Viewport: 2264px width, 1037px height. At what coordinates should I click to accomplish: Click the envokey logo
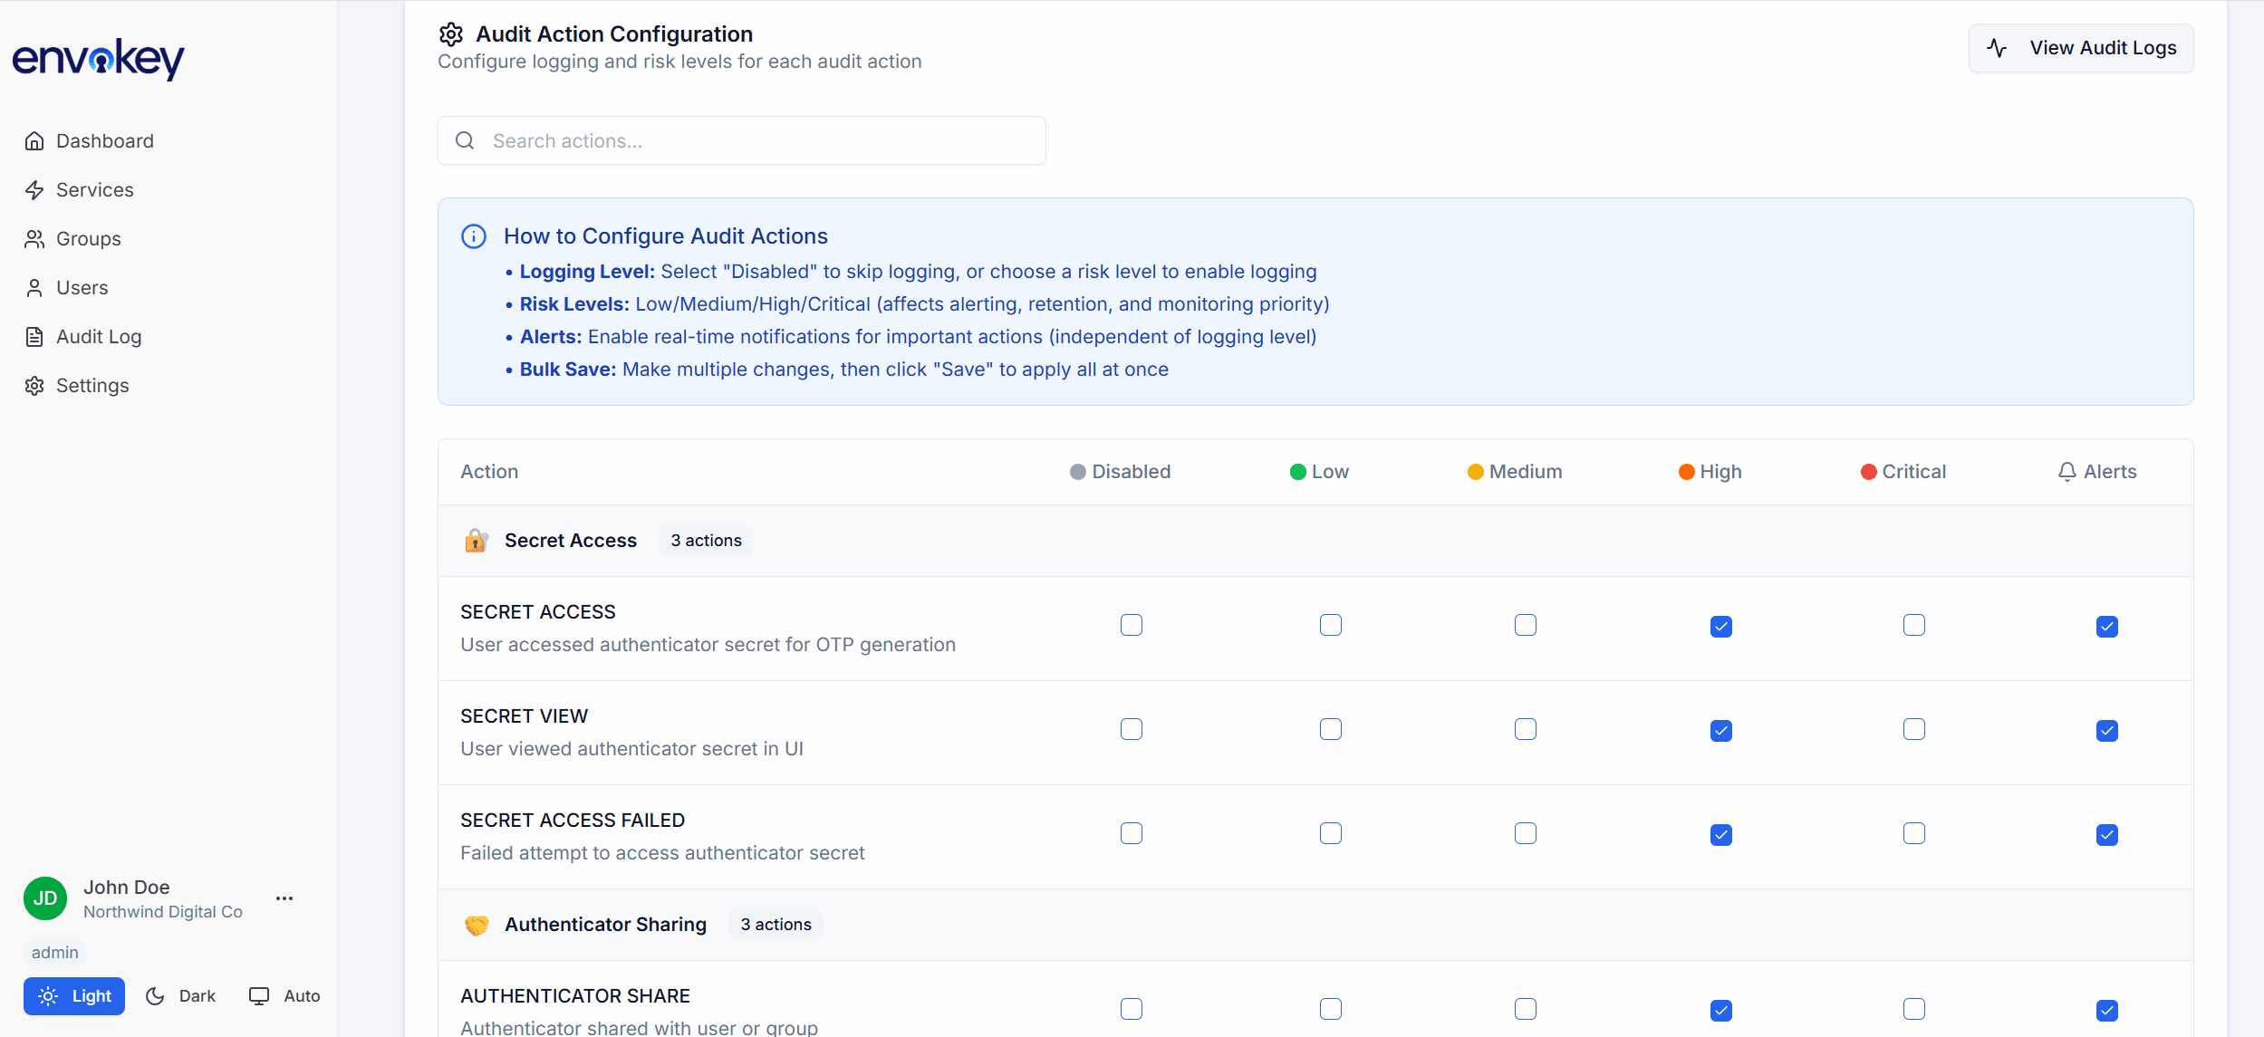98,59
